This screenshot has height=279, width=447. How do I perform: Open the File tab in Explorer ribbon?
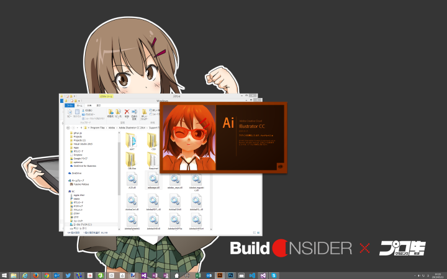[70, 106]
